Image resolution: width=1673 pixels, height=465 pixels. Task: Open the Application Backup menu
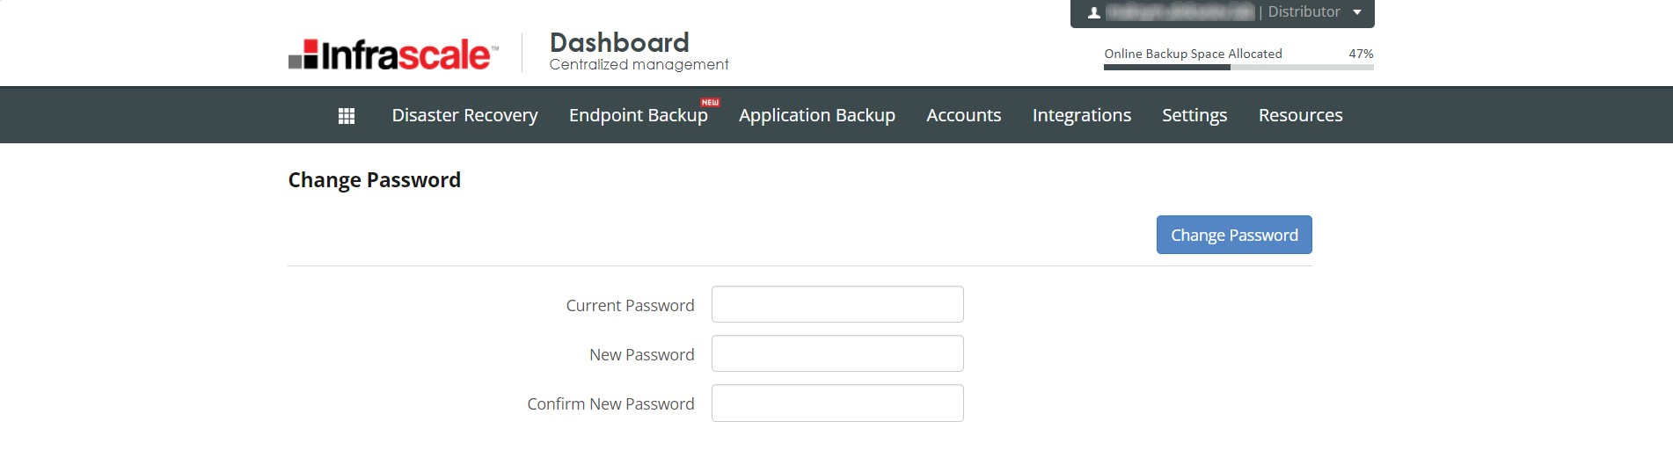(817, 115)
